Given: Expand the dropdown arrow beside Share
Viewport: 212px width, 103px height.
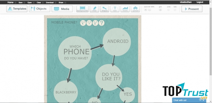Looking at the screenshot, I should (x=65, y=3).
